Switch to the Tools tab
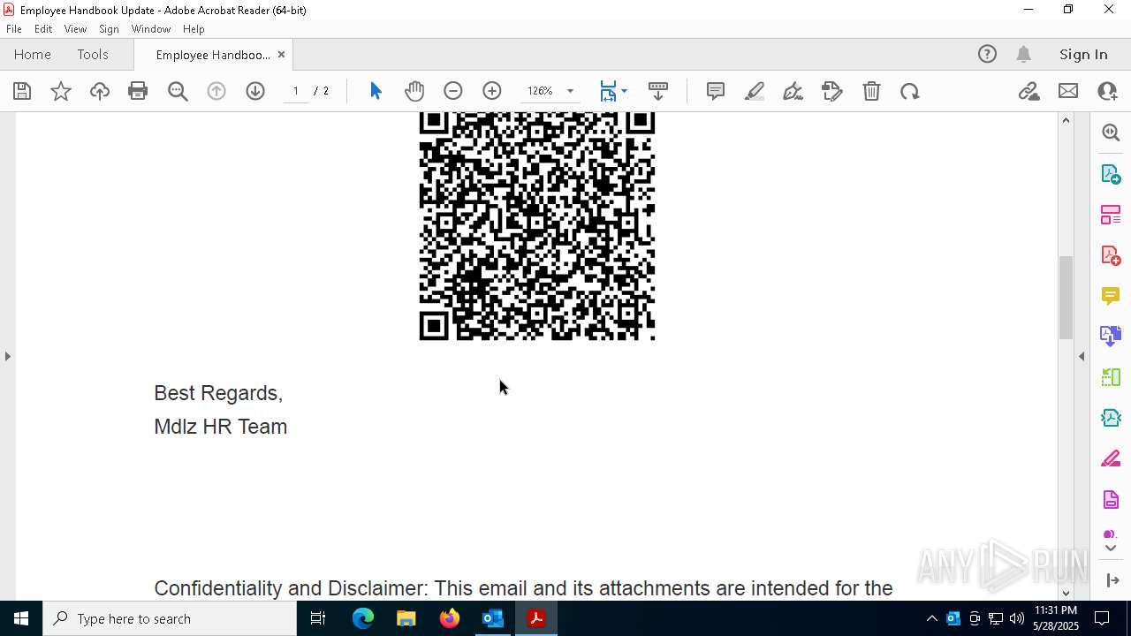This screenshot has width=1131, height=636. (93, 54)
